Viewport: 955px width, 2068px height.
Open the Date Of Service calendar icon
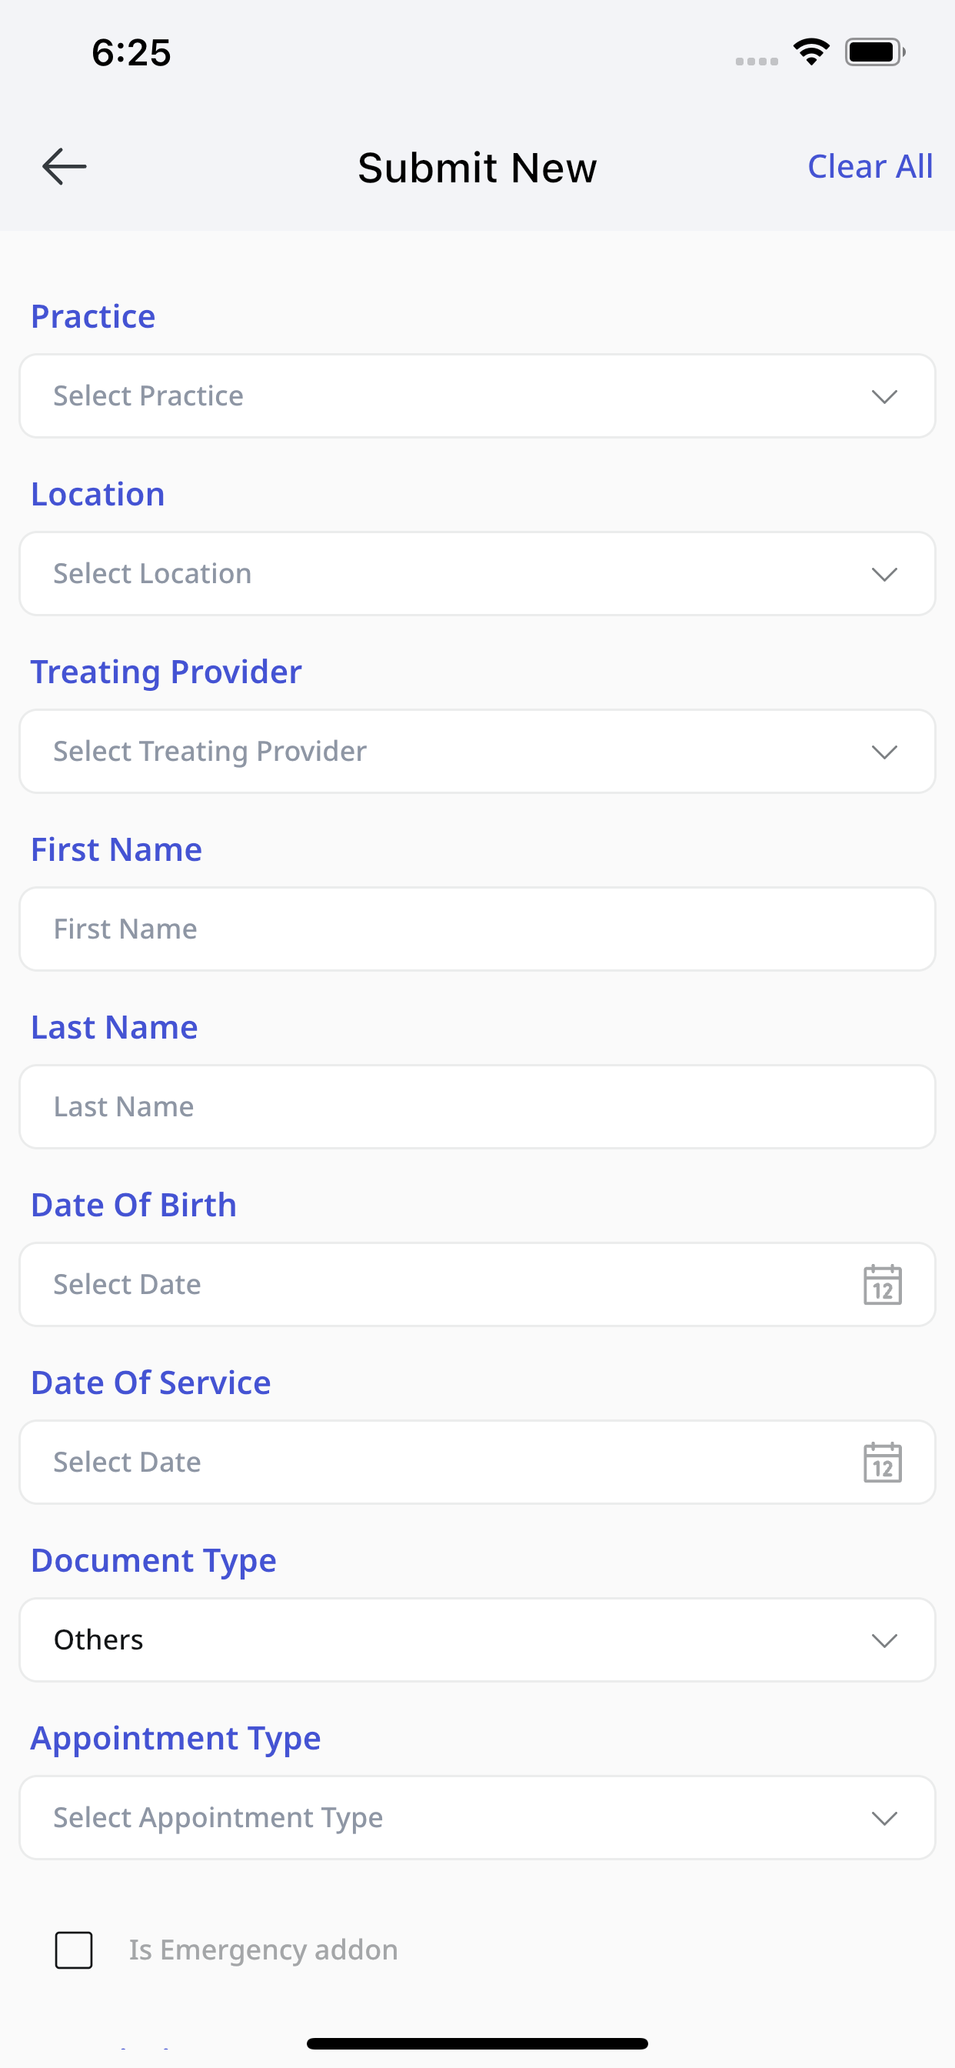click(883, 1462)
